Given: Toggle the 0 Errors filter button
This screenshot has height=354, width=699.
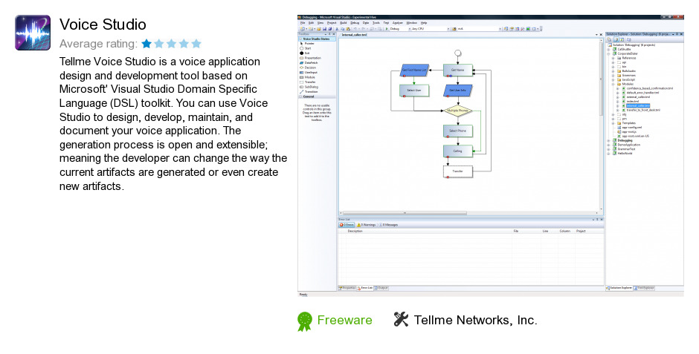Looking at the screenshot, I should 347,225.
